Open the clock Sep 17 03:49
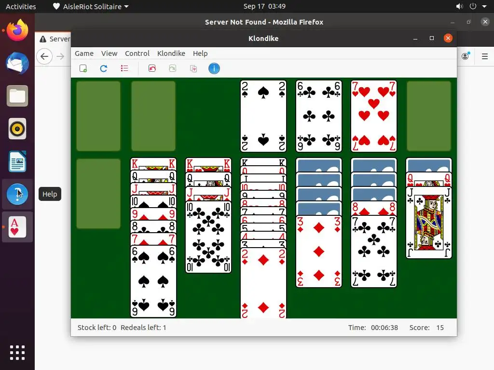The height and width of the screenshot is (370, 494). 264,6
